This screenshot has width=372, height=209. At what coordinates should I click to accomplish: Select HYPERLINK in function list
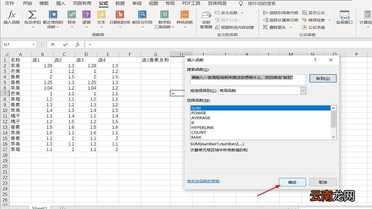point(260,127)
